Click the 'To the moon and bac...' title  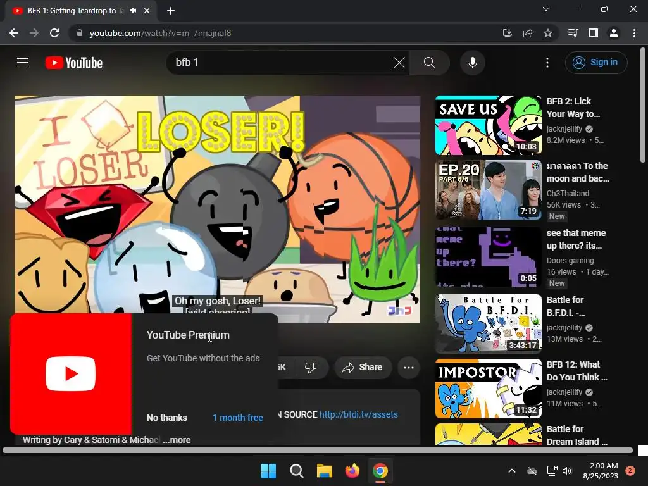pos(578,172)
